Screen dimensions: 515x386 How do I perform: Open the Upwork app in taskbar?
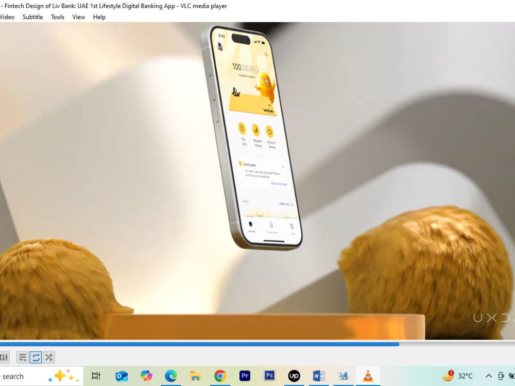pyautogui.click(x=294, y=376)
